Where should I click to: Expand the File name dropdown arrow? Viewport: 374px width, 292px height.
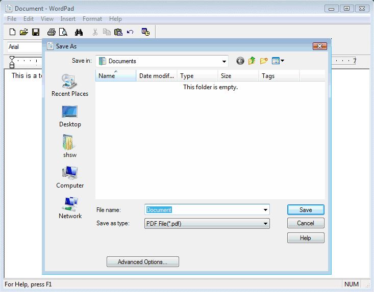(265, 210)
